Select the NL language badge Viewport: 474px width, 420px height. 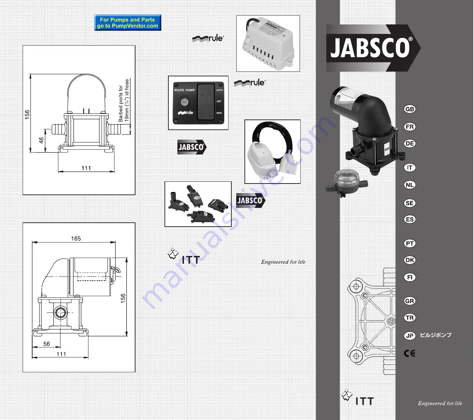[410, 185]
